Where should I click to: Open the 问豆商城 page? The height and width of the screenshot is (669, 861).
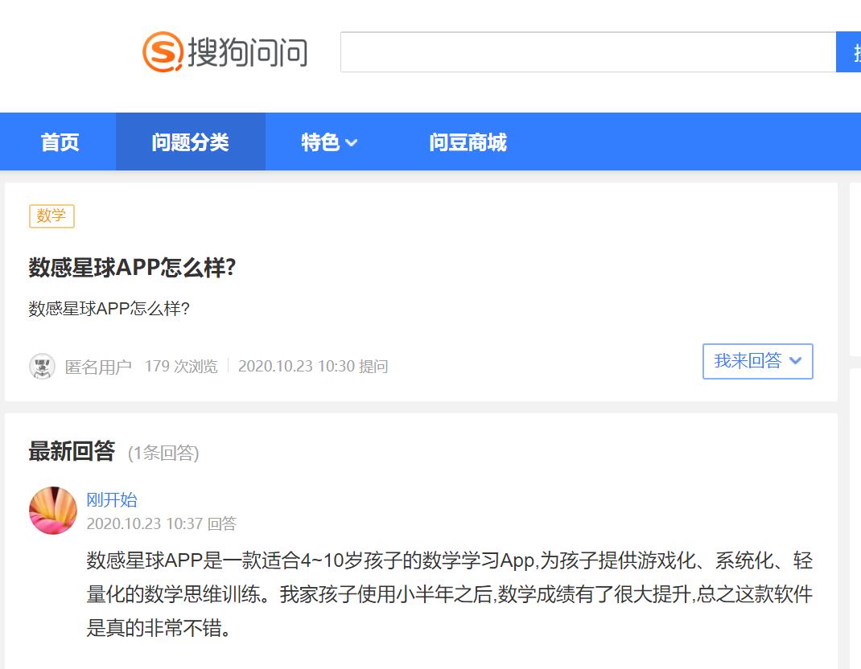[468, 142]
